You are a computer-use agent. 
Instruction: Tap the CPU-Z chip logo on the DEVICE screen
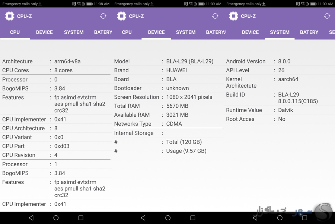[122, 16]
